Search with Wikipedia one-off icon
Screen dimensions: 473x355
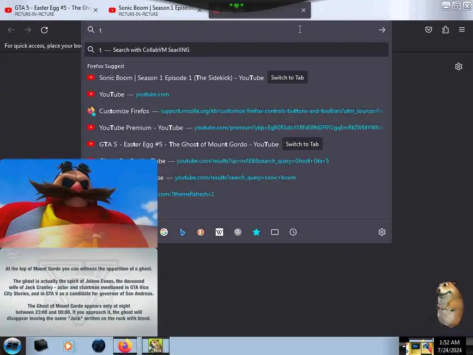(219, 232)
